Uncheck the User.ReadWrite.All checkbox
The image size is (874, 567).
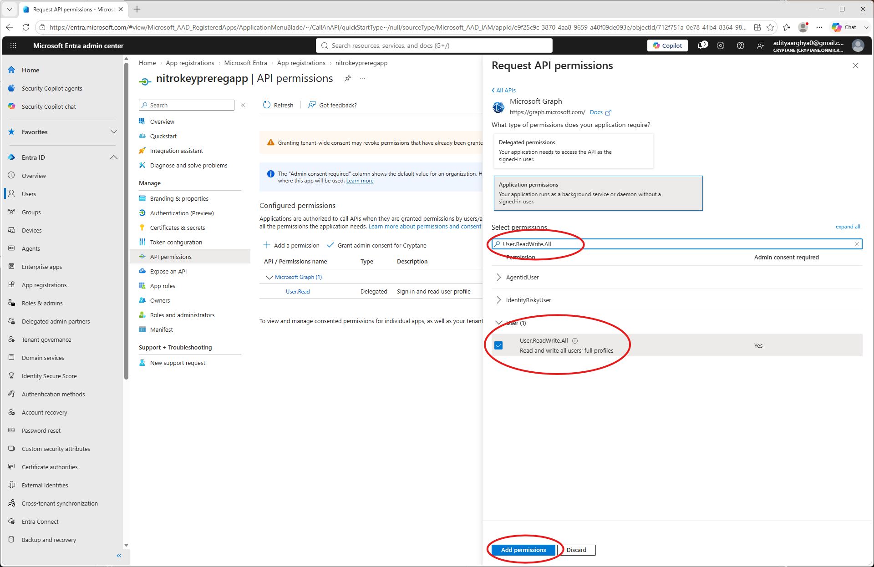(x=499, y=345)
